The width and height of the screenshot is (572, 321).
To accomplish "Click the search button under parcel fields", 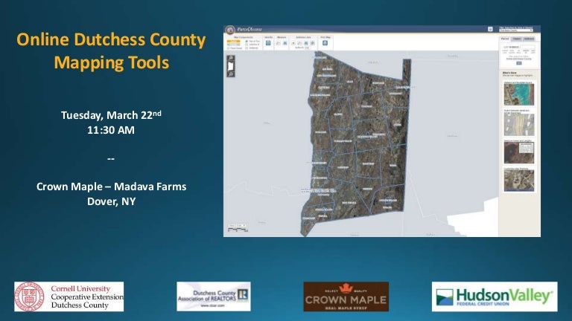I will click(518, 63).
